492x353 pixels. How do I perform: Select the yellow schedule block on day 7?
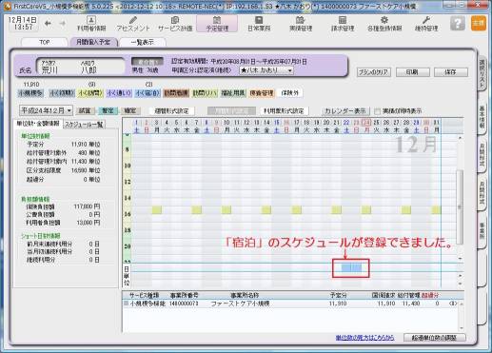(x=196, y=209)
